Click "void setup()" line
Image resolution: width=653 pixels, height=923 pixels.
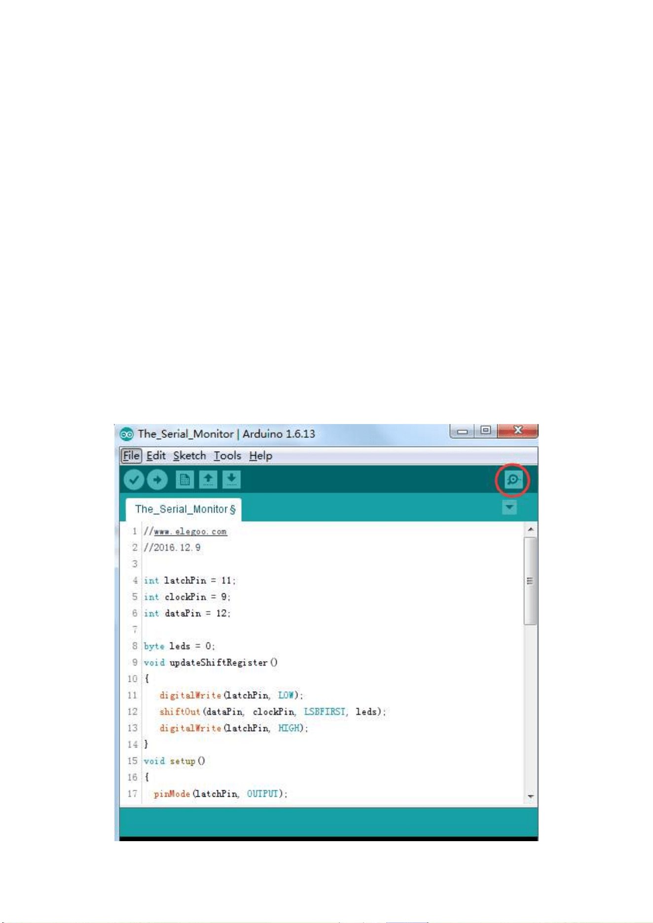point(175,761)
